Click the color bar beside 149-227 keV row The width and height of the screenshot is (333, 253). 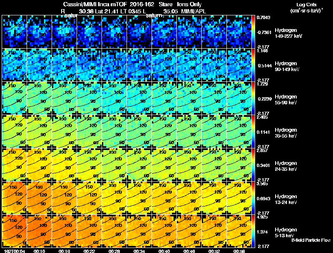(x=253, y=32)
